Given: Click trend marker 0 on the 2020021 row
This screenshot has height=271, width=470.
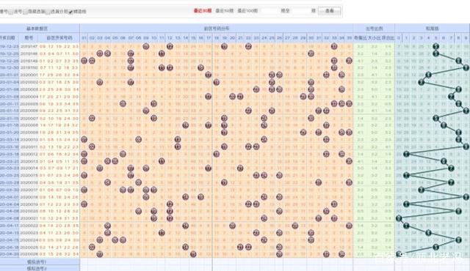Looking at the screenshot, I should tap(399, 218).
